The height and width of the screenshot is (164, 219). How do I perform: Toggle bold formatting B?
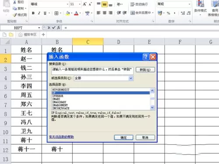[33, 13]
